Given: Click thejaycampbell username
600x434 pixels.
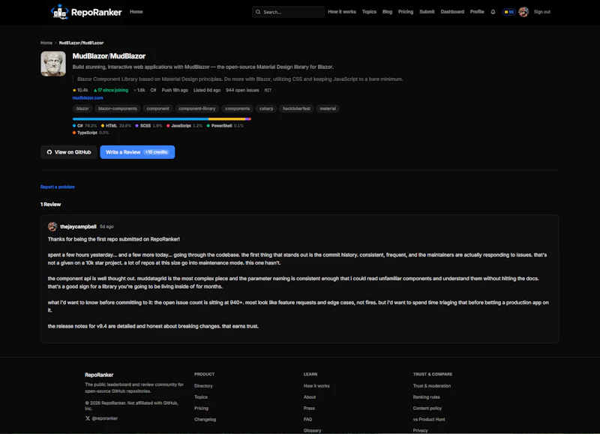Looking at the screenshot, I should point(78,227).
